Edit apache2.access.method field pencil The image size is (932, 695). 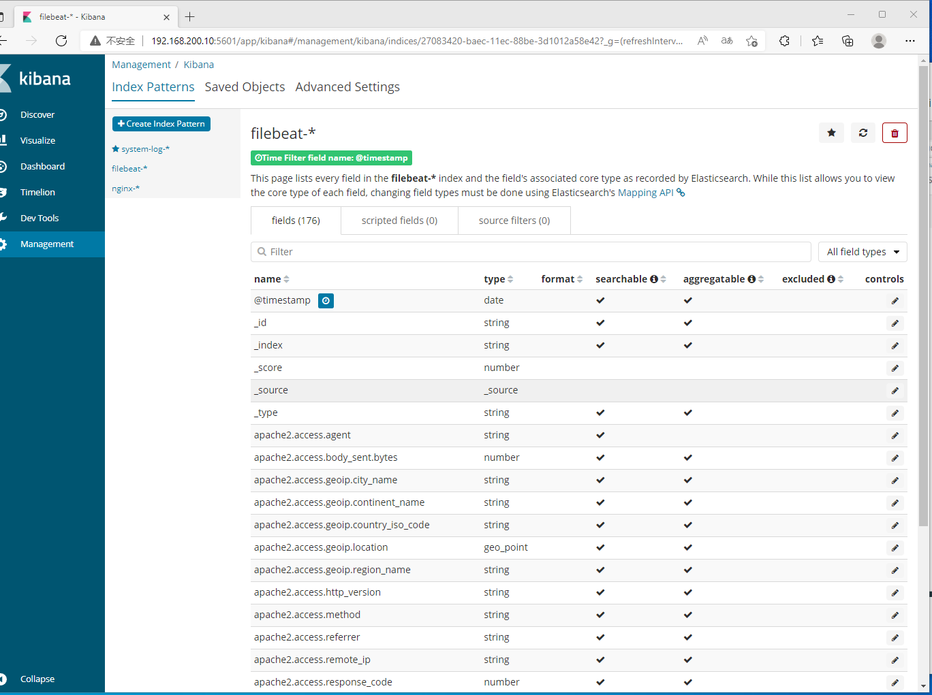point(895,615)
